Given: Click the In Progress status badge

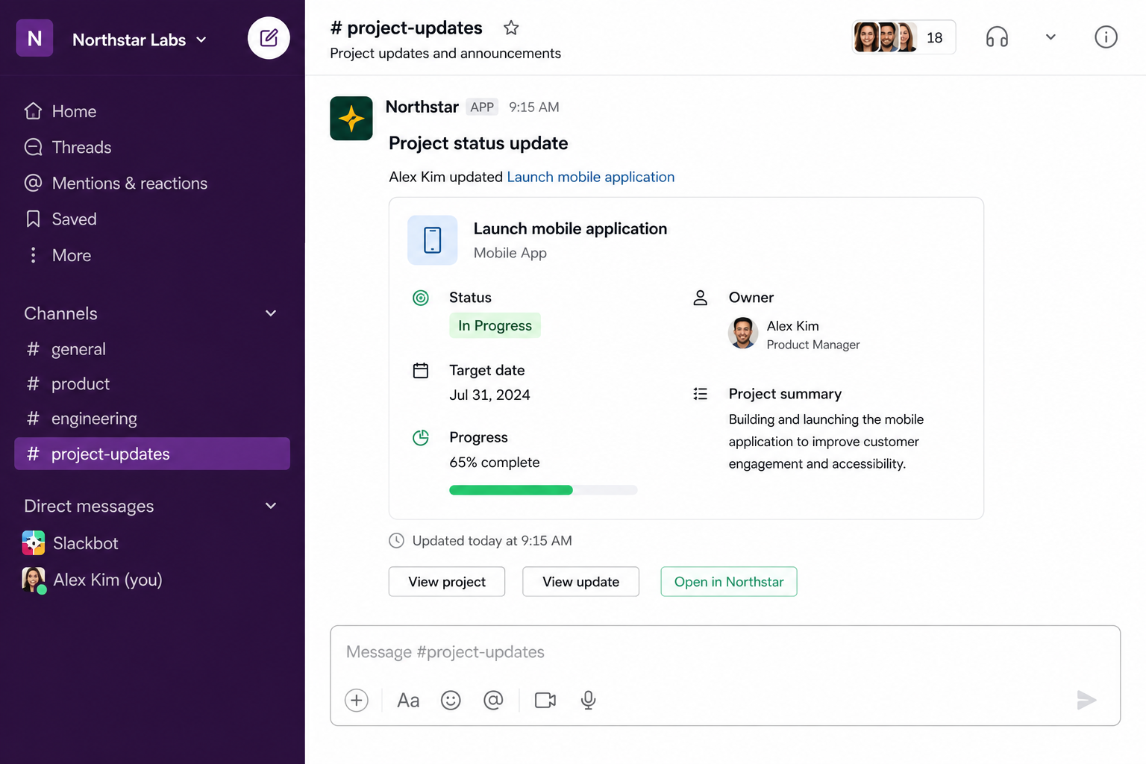Looking at the screenshot, I should [x=495, y=325].
